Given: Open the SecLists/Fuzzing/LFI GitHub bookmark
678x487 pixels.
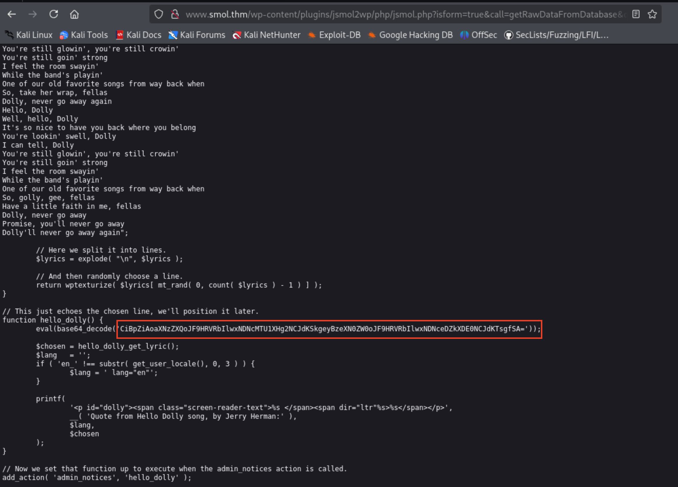Looking at the screenshot, I should click(556, 35).
